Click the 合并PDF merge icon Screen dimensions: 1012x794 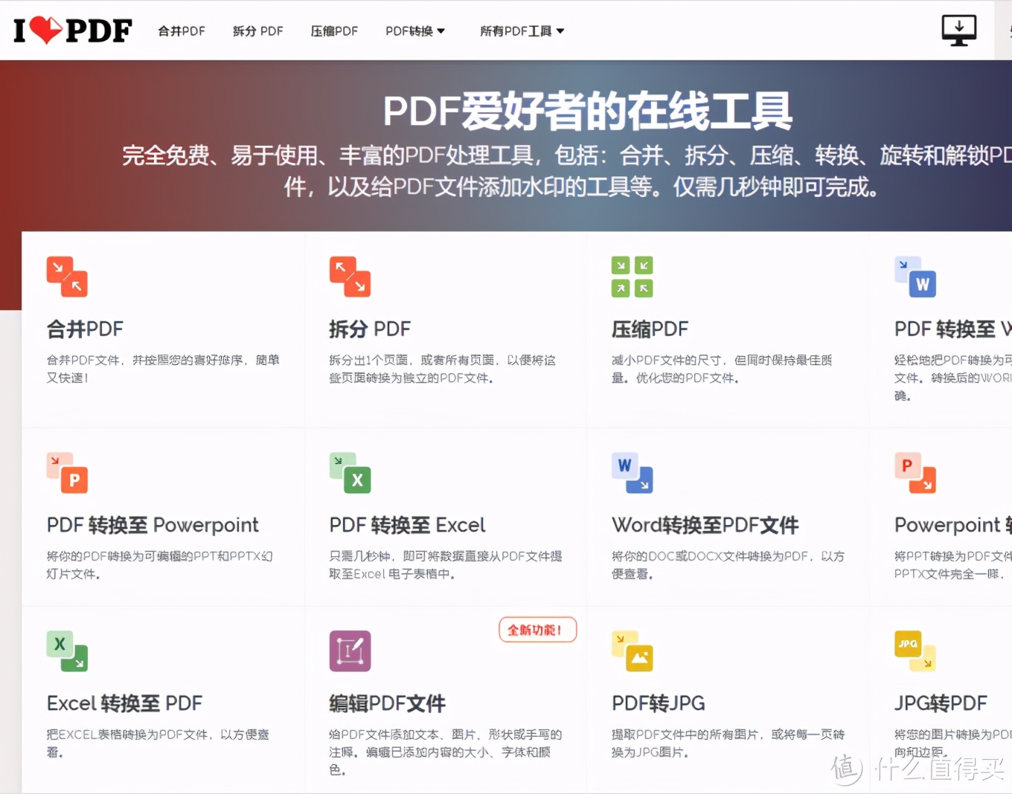click(x=67, y=277)
